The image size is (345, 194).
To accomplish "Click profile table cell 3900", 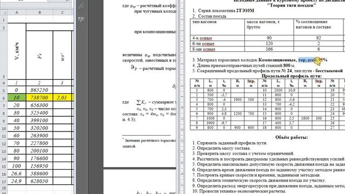I will (x=210, y=123).
